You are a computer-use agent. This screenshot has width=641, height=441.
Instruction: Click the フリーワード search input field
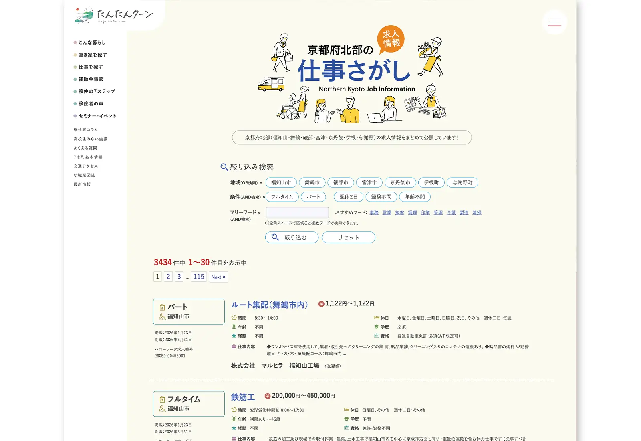(297, 212)
